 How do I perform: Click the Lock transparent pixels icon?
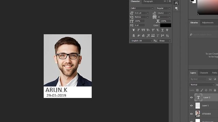[197, 90]
